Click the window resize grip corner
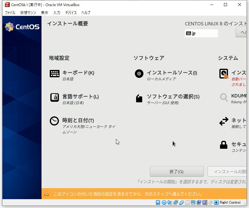 [245, 203]
